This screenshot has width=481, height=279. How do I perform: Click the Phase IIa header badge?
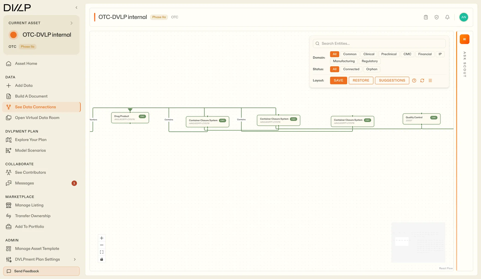click(159, 17)
